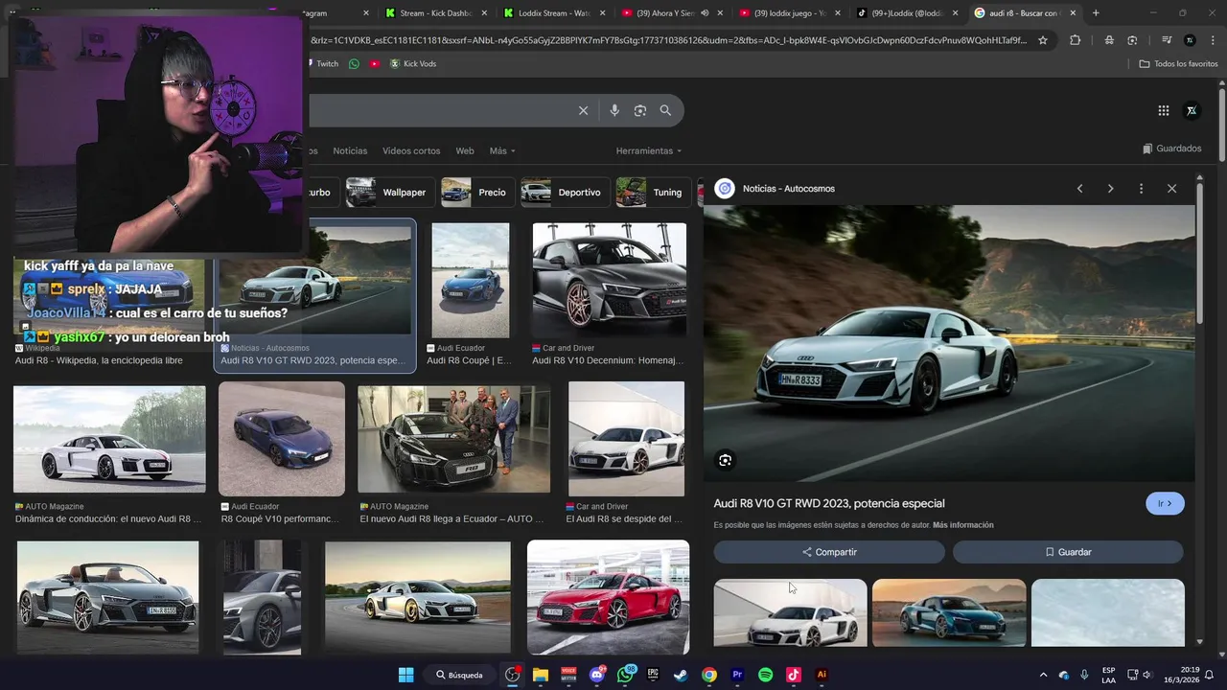Screen dimensions: 1227x690
Task: Open the Chrome extensions puzzle icon
Action: pyautogui.click(x=1075, y=40)
